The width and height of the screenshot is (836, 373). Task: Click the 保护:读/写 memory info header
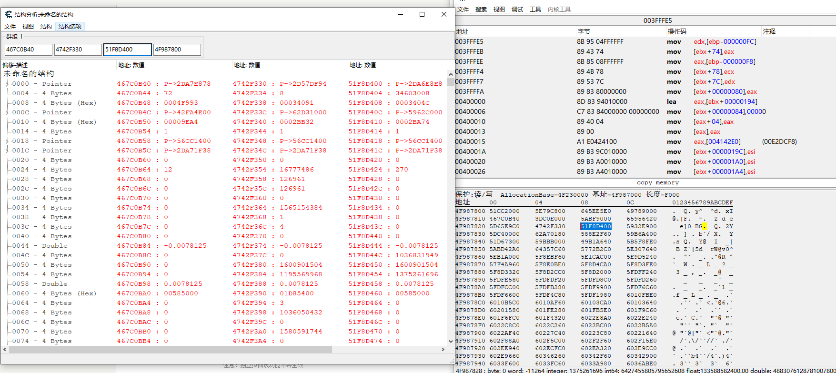(567, 195)
